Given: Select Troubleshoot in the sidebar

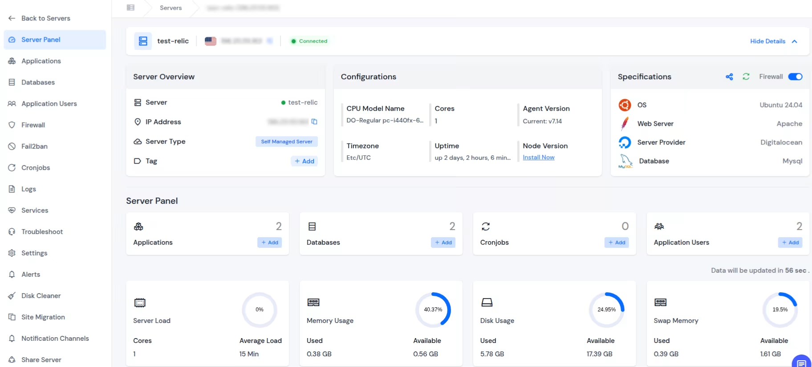Looking at the screenshot, I should point(42,232).
